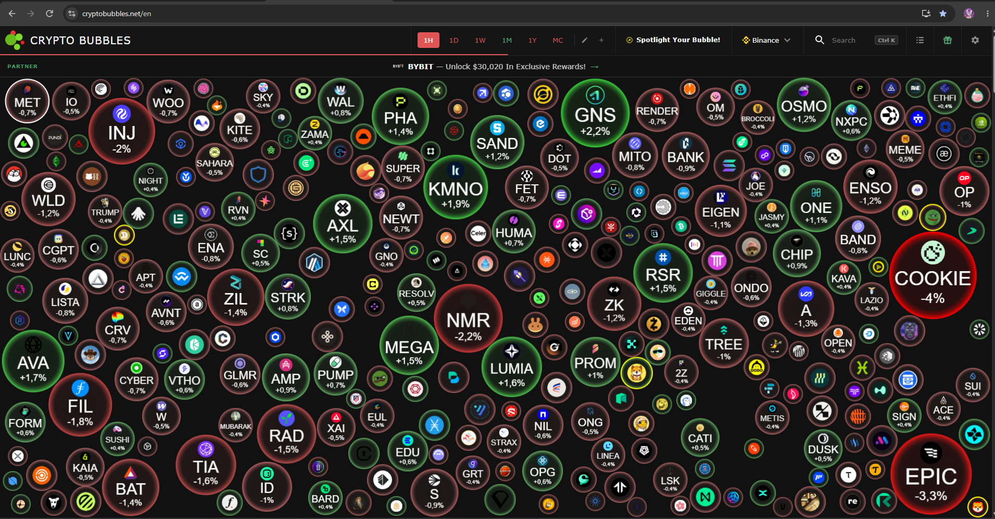Viewport: 995px width, 519px height.
Task: Select the LUMIA +1,6% bubble
Action: coord(512,367)
